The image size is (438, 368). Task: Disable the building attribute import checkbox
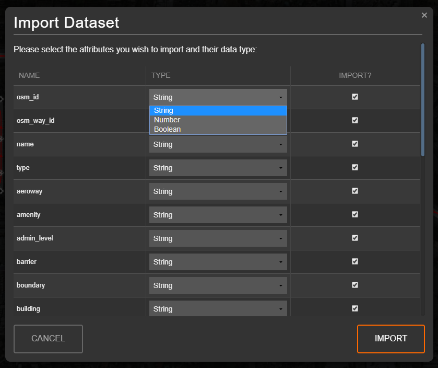(x=354, y=308)
